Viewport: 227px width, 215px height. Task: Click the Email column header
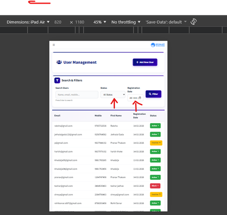(x=57, y=116)
